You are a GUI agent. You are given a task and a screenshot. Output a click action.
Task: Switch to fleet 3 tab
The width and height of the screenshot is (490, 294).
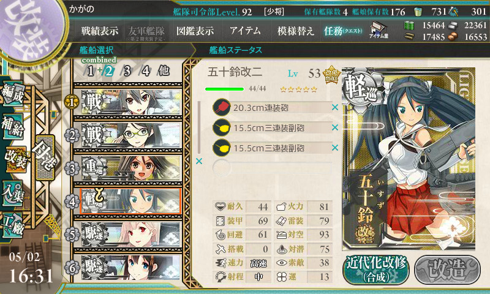click(127, 71)
